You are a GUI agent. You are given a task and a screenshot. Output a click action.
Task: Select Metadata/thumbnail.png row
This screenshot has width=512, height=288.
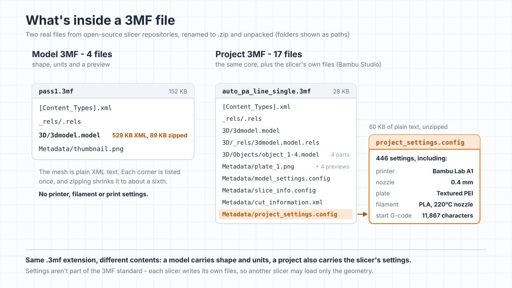[81, 149]
